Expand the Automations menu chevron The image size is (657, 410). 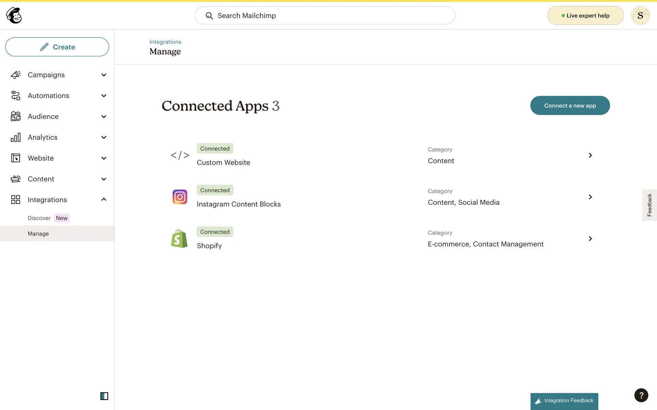pos(104,96)
